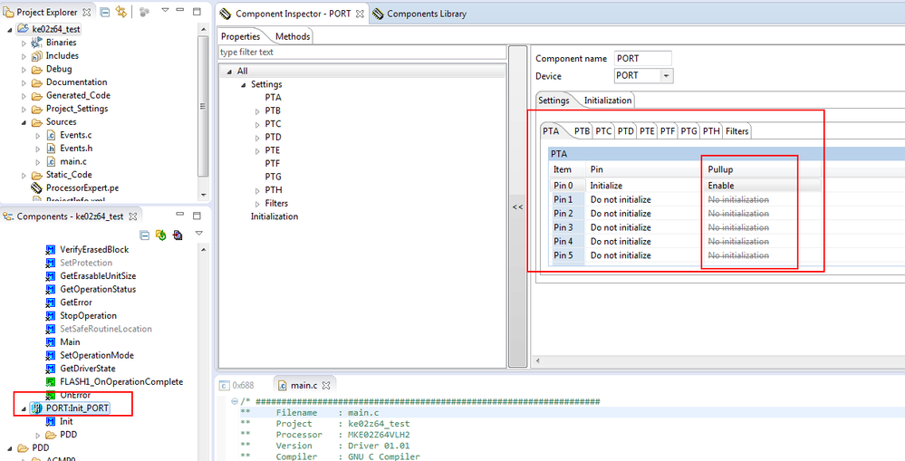
Task: Select the Debug folder icon
Action: point(37,69)
